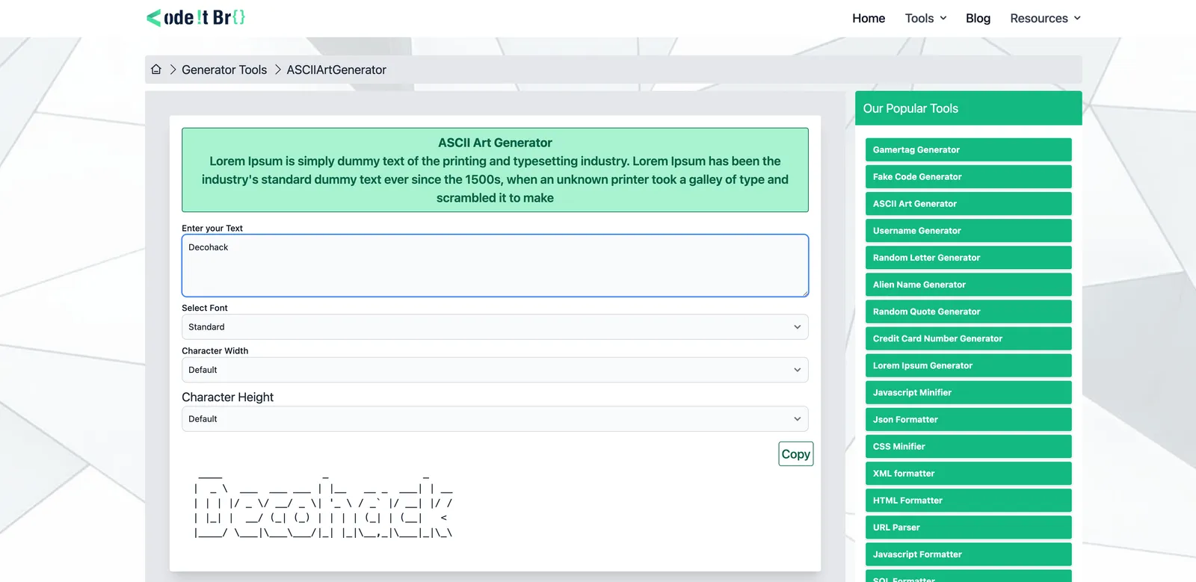1196x582 pixels.
Task: Expand the Character Width dropdown
Action: tap(495, 370)
